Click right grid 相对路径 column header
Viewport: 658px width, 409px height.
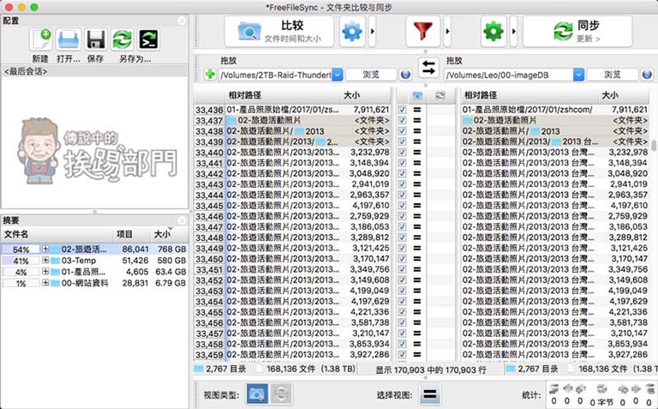tap(529, 95)
